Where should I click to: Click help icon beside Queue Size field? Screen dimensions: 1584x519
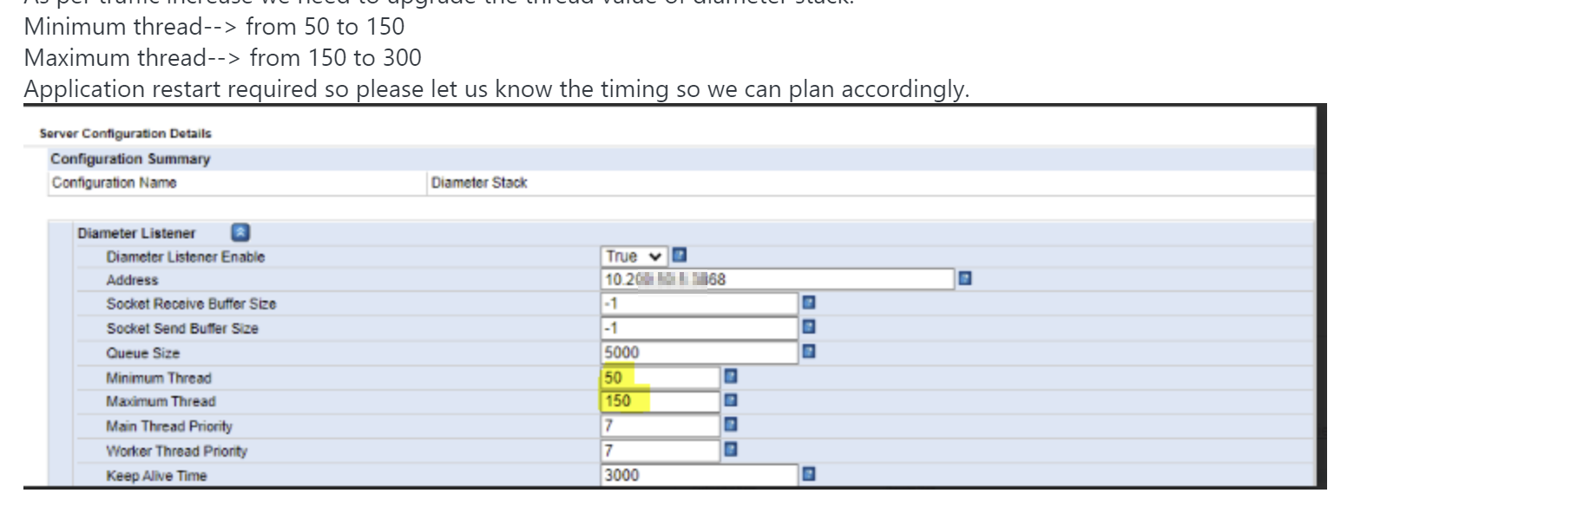(x=809, y=352)
